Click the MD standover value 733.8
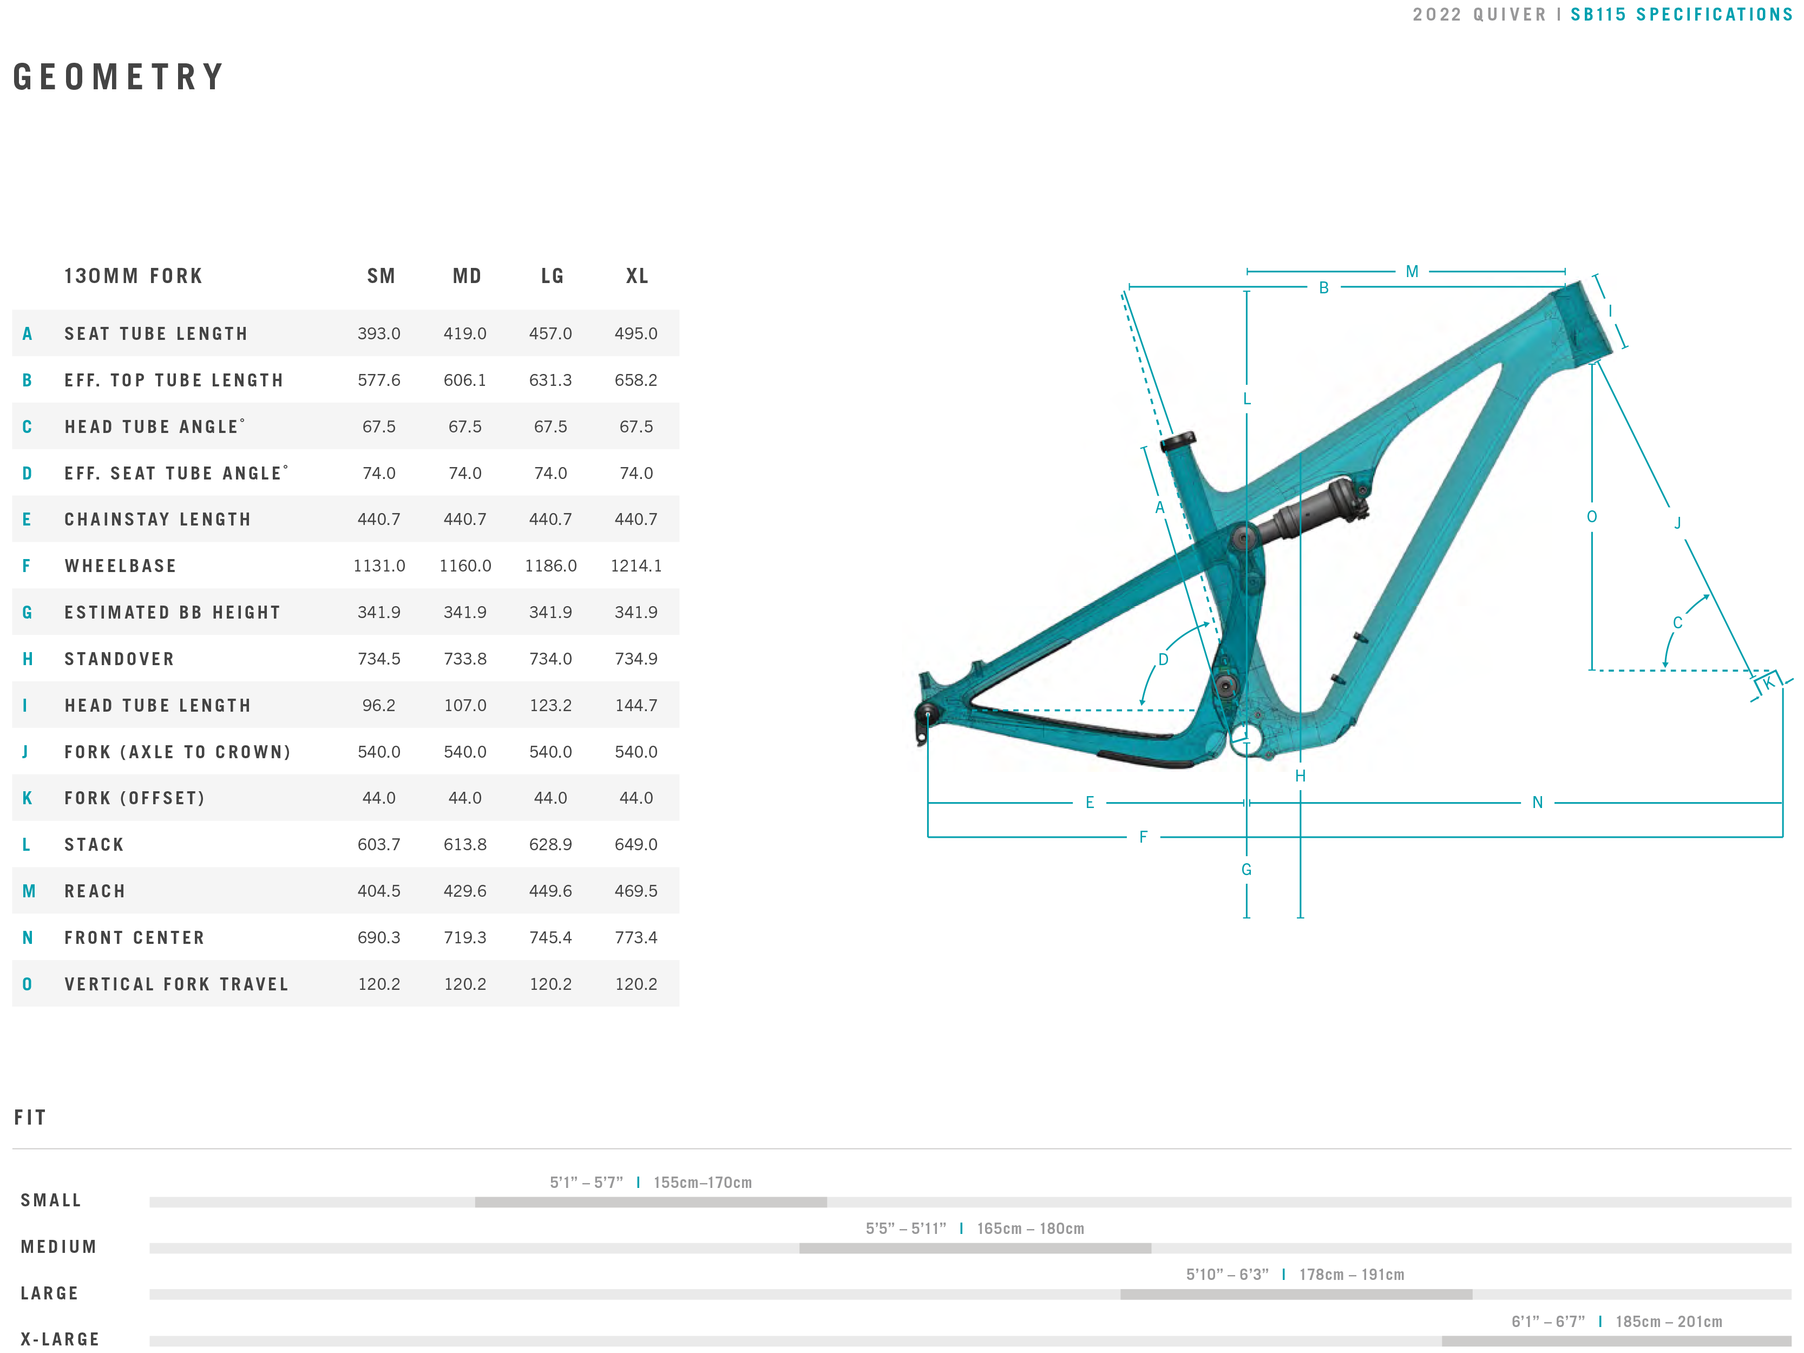 465,658
